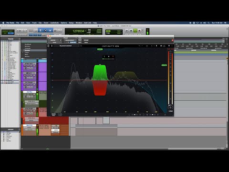
Task: Click the high-cut filter node on curve
Action: pos(143,87)
